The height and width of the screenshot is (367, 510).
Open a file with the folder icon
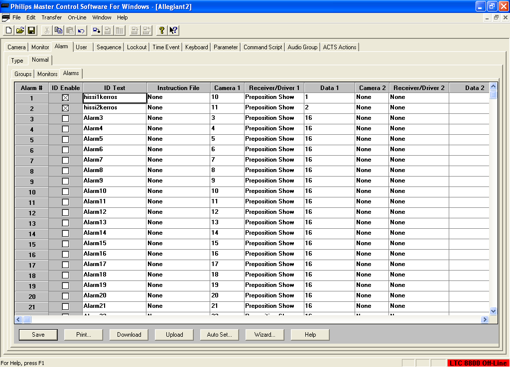(x=20, y=30)
